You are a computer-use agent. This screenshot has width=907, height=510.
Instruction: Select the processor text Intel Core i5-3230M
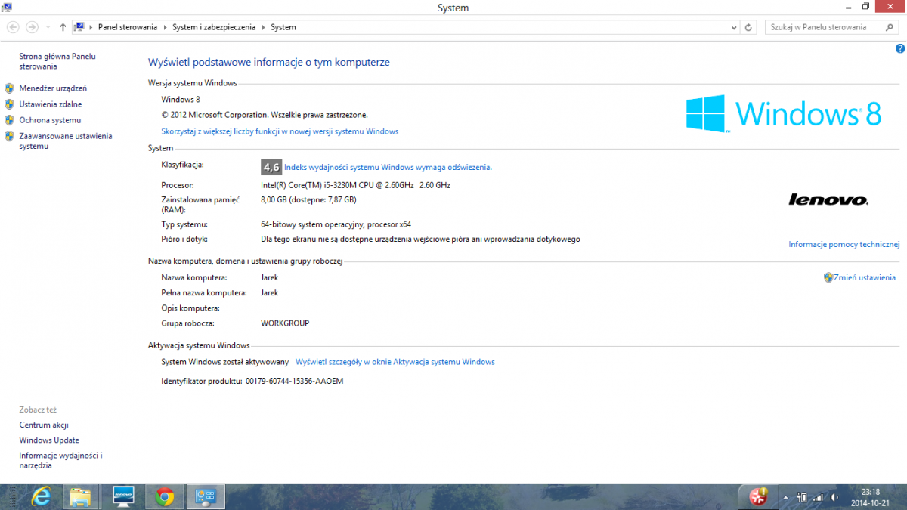[355, 185]
